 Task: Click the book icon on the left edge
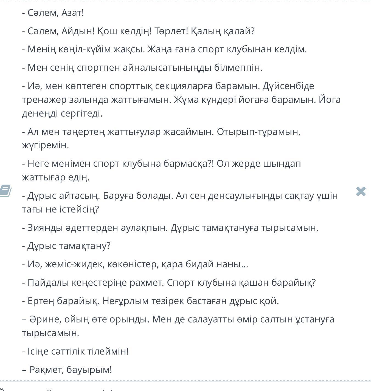[x=5, y=191]
